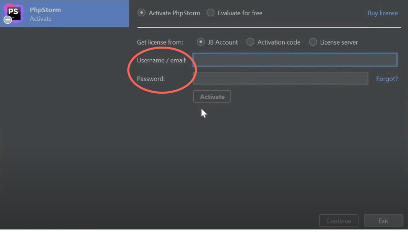Viewport: 408px width, 232px height.
Task: Click the 'Get license from:' label
Action: coord(160,42)
